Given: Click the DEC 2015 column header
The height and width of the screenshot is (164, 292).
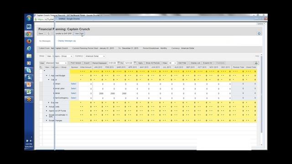Looking at the screenshot, I should [225, 67].
